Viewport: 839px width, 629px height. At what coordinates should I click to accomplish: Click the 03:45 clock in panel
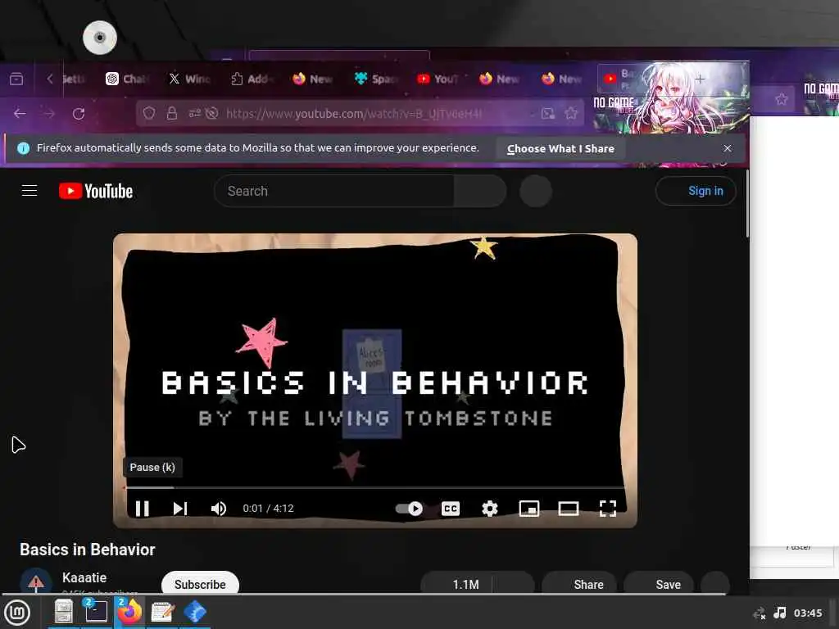pos(808,613)
